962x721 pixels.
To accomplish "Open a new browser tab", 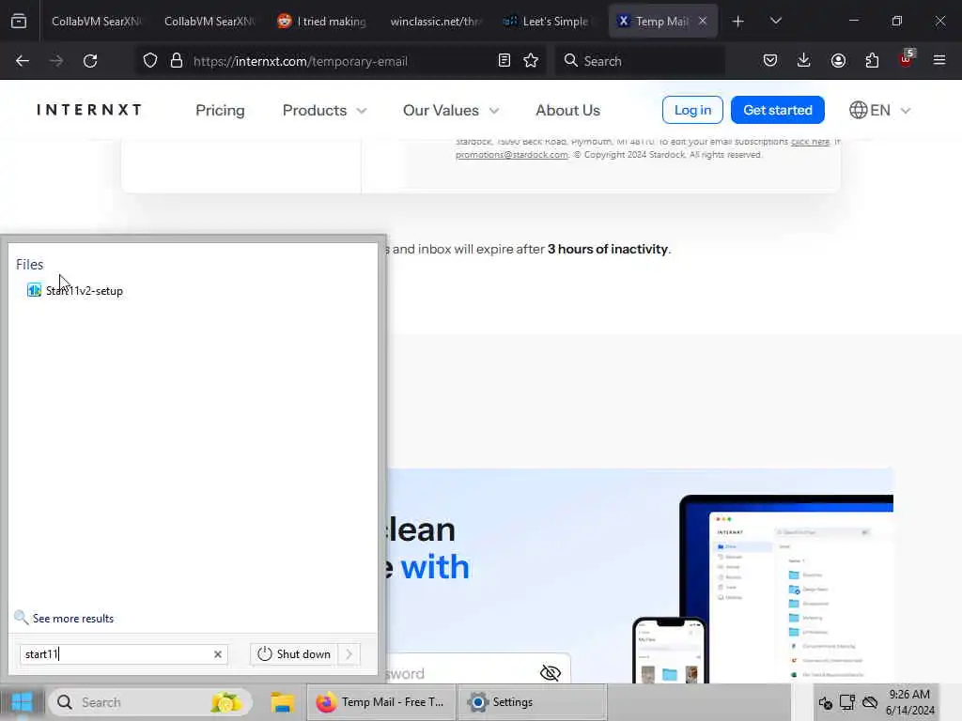I will click(738, 22).
